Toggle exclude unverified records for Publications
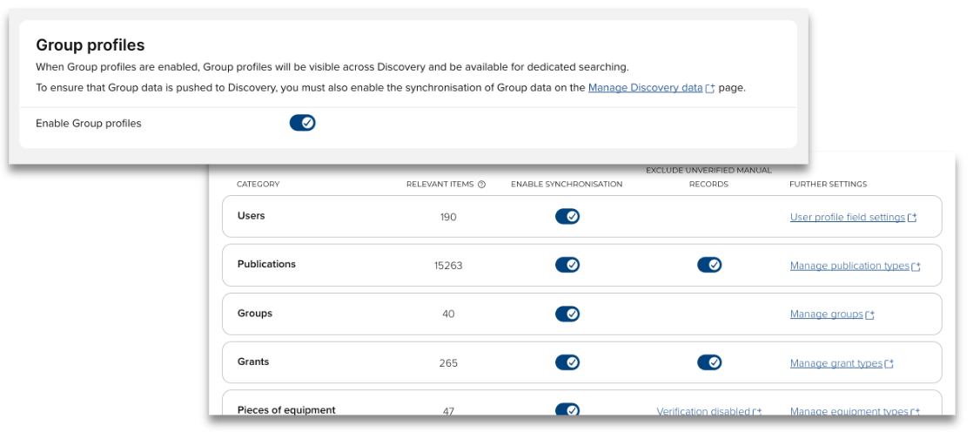The height and width of the screenshot is (439, 973). pyautogui.click(x=709, y=265)
